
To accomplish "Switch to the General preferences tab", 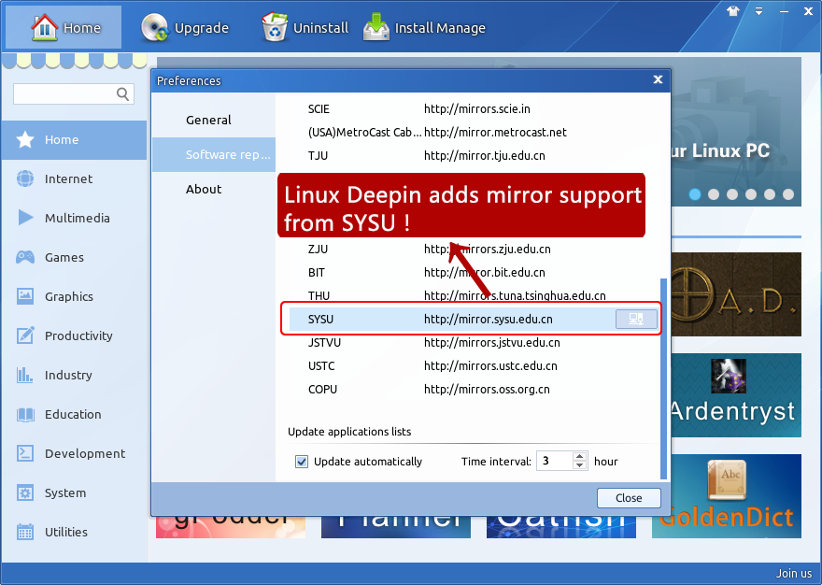I will click(214, 121).
